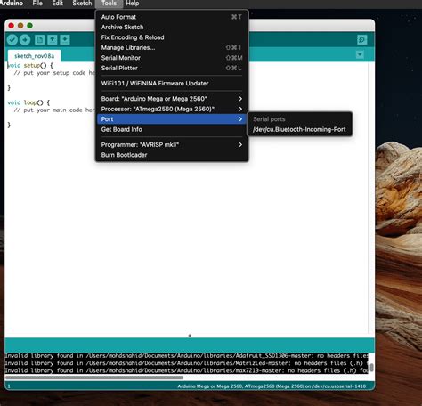Viewport: 422px width, 406px height.
Task: Click the status bar board info text
Action: 272,386
